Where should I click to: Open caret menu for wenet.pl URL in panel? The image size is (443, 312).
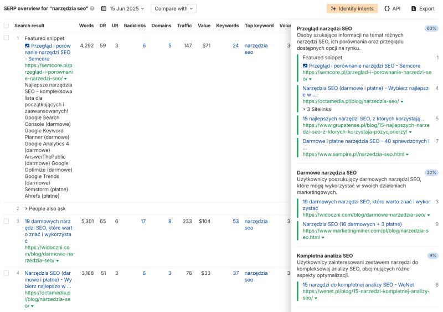(x=316, y=298)
